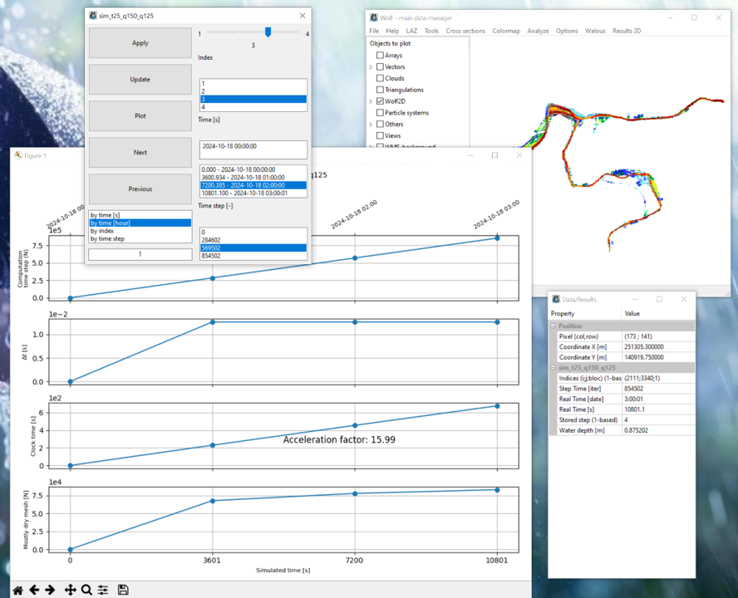738x598 pixels.
Task: Click the Next button
Action: [140, 153]
